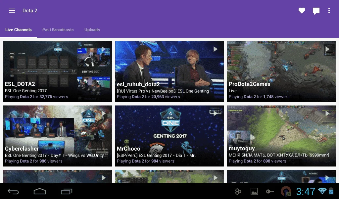The image size is (339, 199).
Task: Click the 'Dota 2' header title
Action: click(x=30, y=11)
